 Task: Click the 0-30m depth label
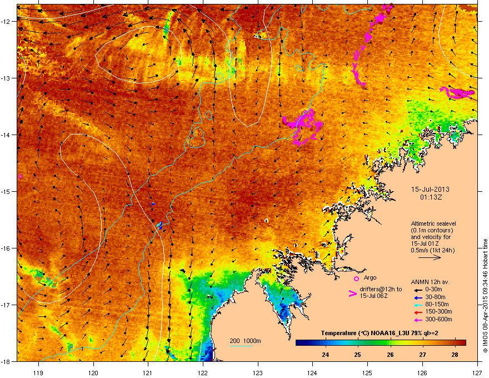(x=433, y=290)
